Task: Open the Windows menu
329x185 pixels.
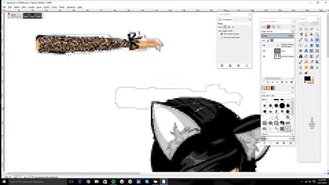Action: coord(71,7)
